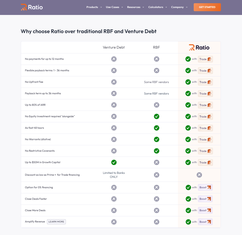Click Venture Debt X icon for No Upfront Fee
The image size is (242, 235).
(114, 82)
